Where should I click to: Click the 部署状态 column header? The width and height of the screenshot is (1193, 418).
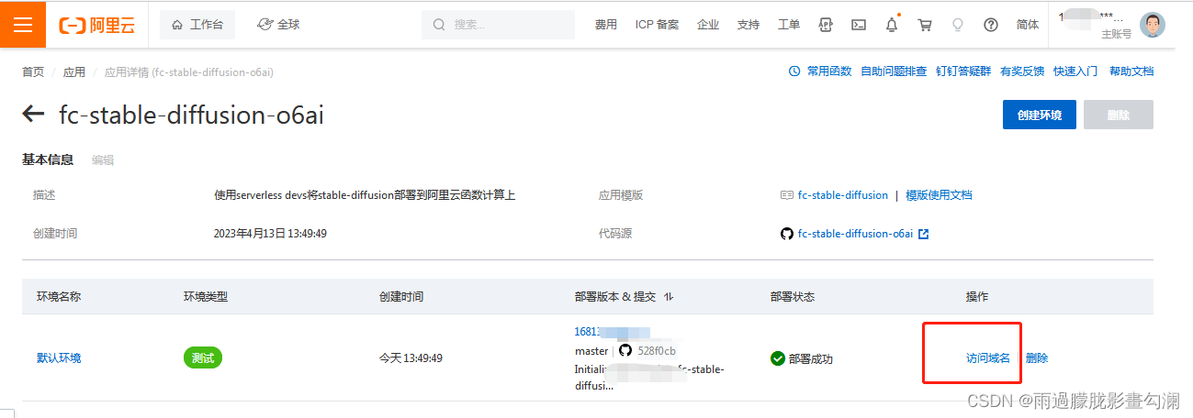pyautogui.click(x=793, y=297)
